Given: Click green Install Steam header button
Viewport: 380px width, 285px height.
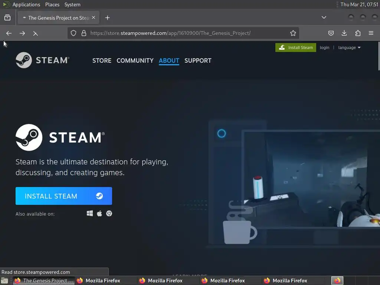Looking at the screenshot, I should [296, 47].
